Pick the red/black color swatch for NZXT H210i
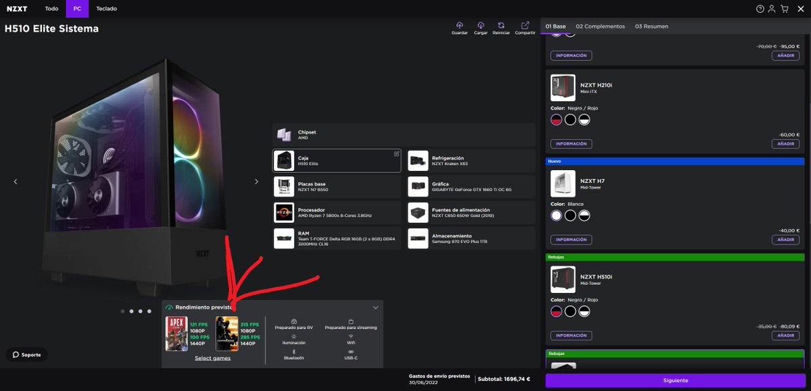Image resolution: width=811 pixels, height=391 pixels. 556,120
